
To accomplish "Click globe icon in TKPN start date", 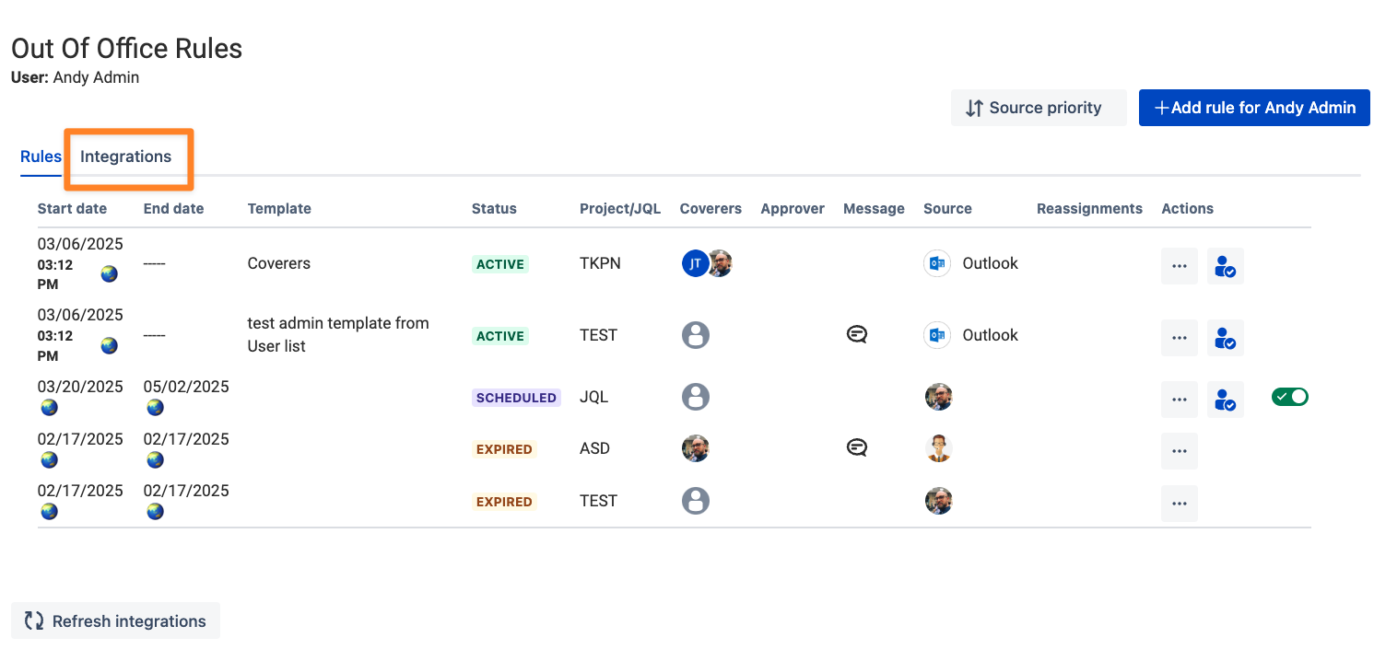I will coord(110,273).
